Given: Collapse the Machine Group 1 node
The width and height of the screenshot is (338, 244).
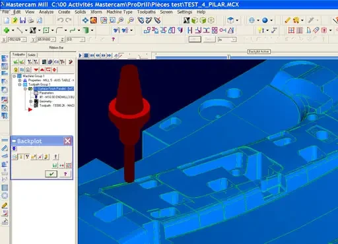Looking at the screenshot, I should [x=15, y=76].
